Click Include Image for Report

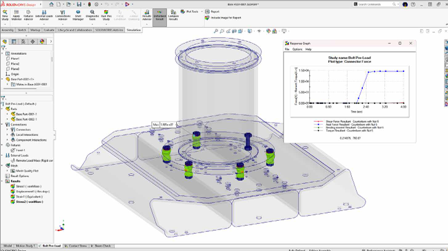223,18
